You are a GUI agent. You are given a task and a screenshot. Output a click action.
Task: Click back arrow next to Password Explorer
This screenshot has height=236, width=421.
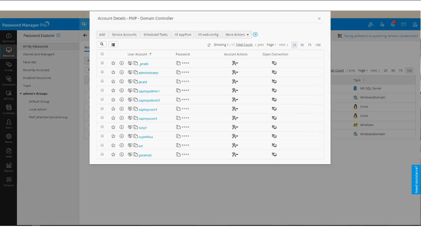coord(85,35)
